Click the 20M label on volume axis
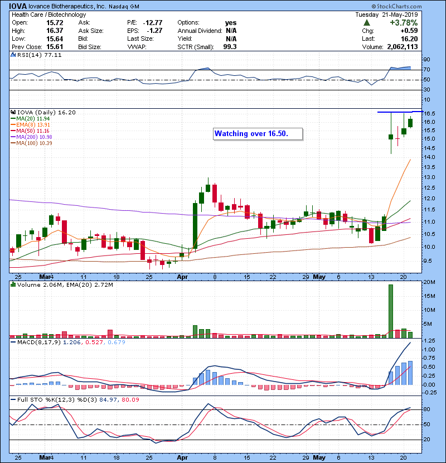Screen dimensions: 446x463 pos(429,282)
